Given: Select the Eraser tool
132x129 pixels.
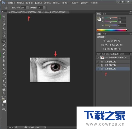Looking at the screenshot, I should point(4,57).
